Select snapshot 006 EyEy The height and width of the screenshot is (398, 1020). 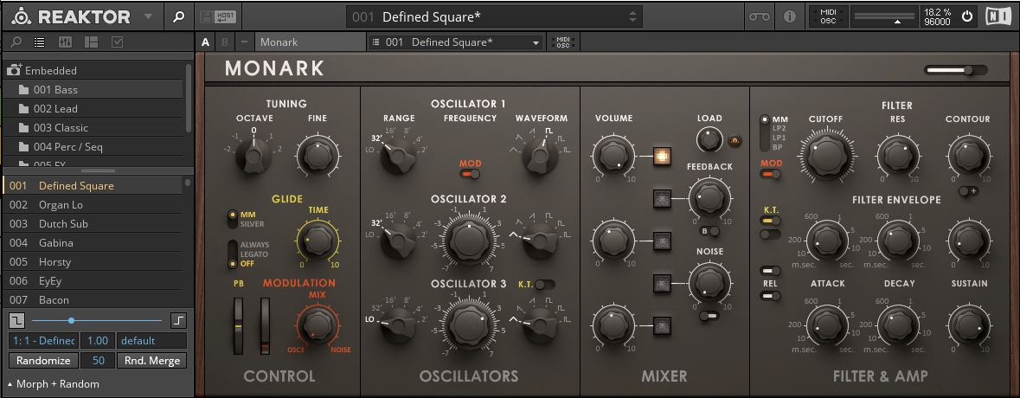tap(93, 281)
